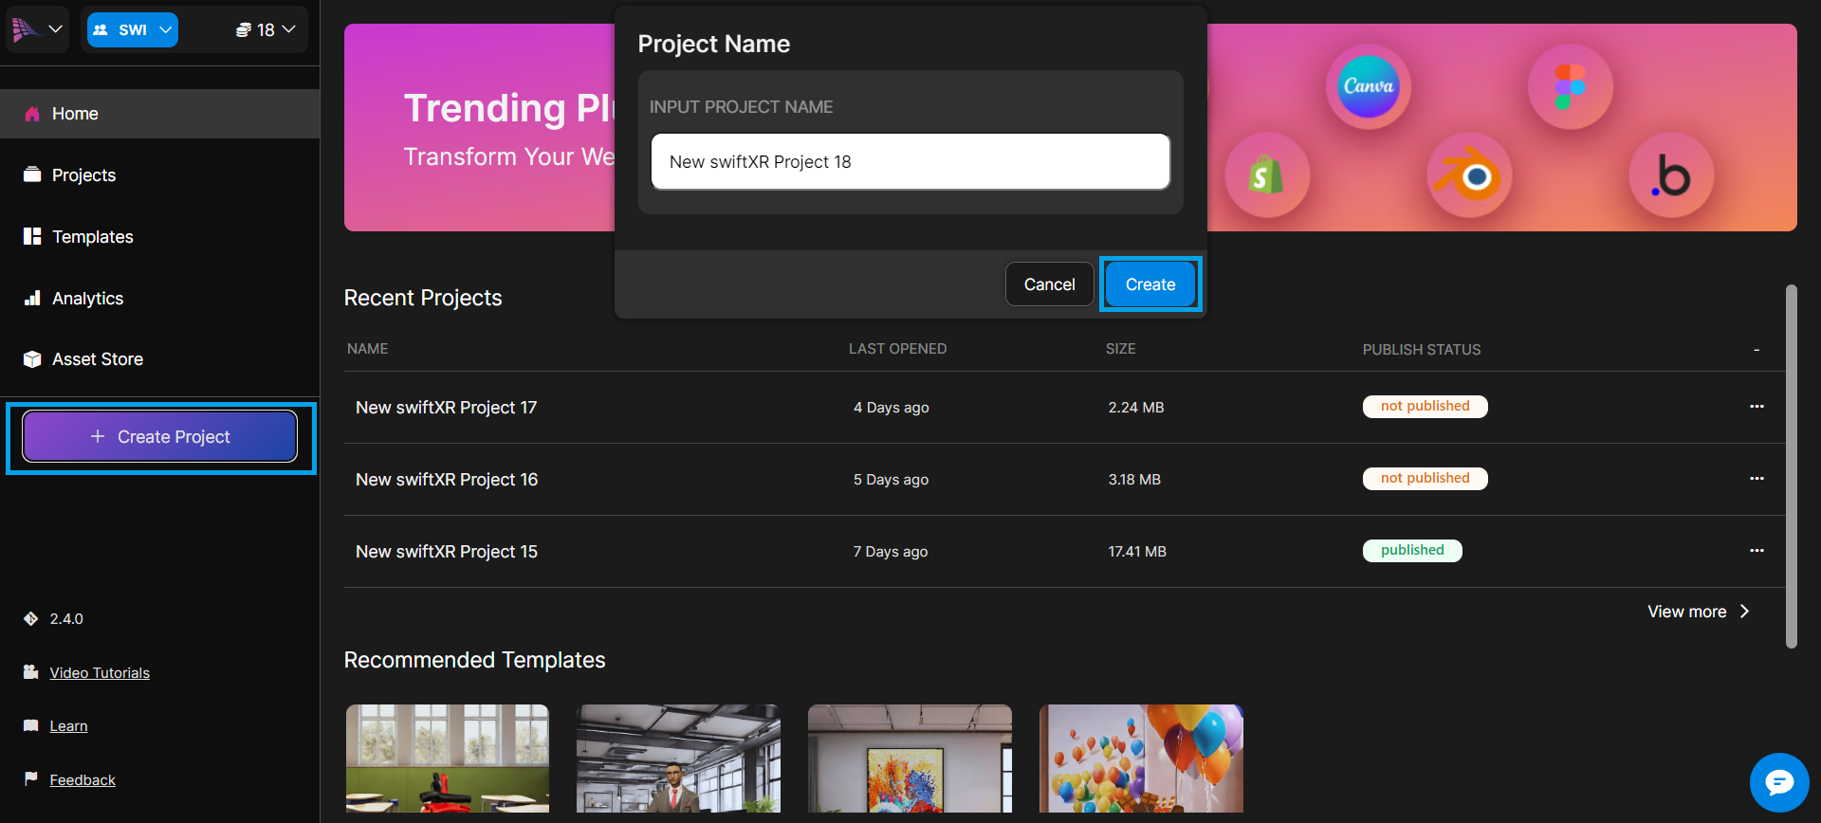
Task: Open Analytics in the sidebar
Action: point(87,299)
